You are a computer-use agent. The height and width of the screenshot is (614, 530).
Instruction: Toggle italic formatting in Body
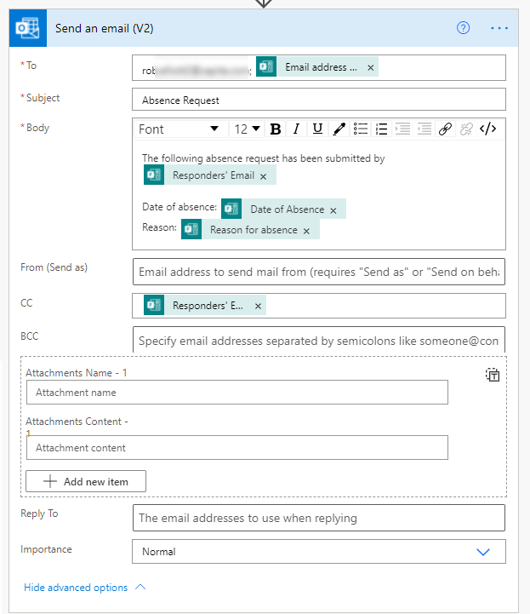tap(297, 129)
